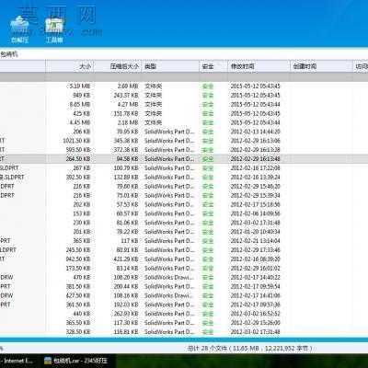Select SolidWorks Drawing type in 427.50 KB row
The width and height of the screenshot is (368, 368).
(169, 295)
